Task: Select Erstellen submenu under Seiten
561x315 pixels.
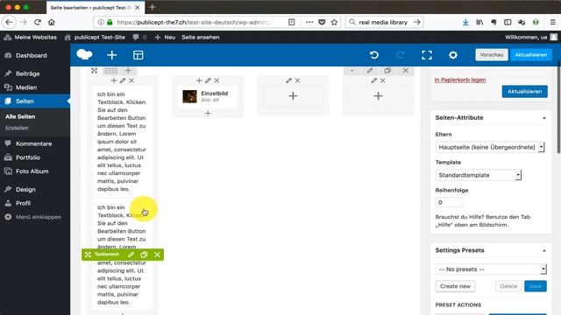Action: [17, 128]
